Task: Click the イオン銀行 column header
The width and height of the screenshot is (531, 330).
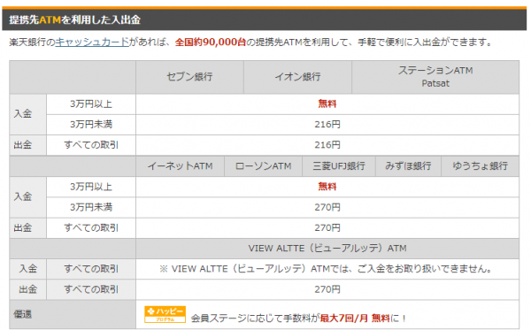Action: tap(297, 77)
